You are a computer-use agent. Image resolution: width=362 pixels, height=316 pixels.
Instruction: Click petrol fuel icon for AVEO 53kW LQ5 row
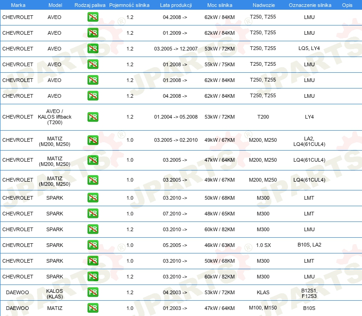(x=93, y=49)
